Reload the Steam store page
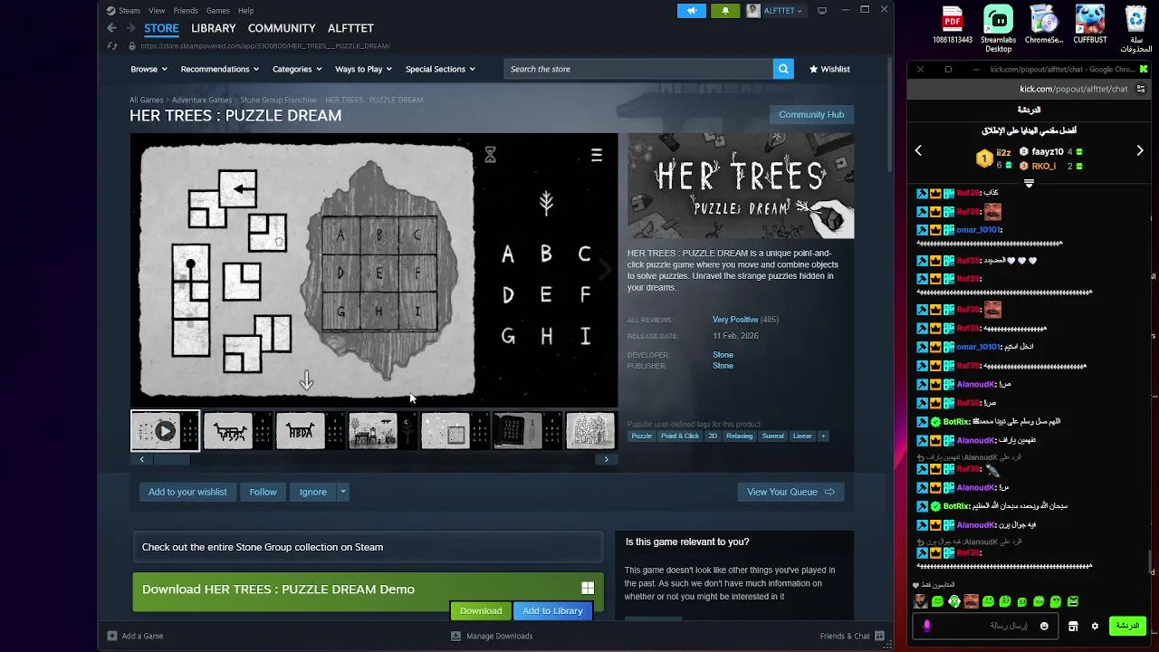The height and width of the screenshot is (652, 1159). [112, 45]
